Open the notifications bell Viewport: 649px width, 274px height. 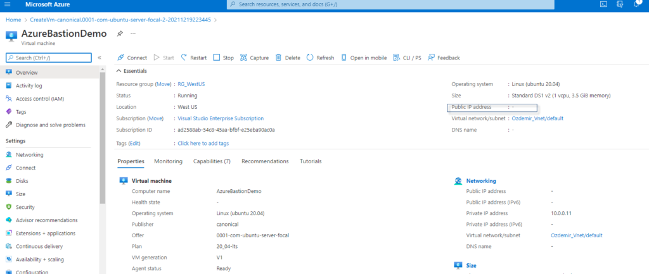636,4
